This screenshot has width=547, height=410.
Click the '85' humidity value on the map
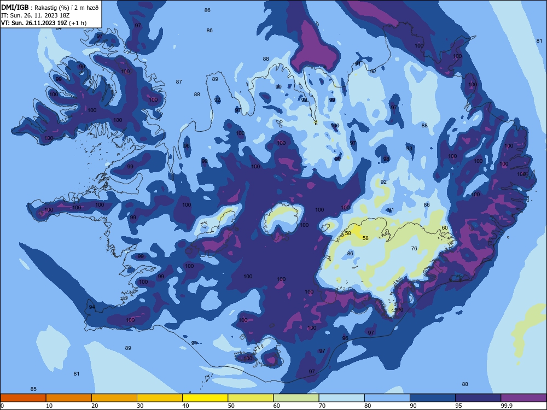(33, 389)
